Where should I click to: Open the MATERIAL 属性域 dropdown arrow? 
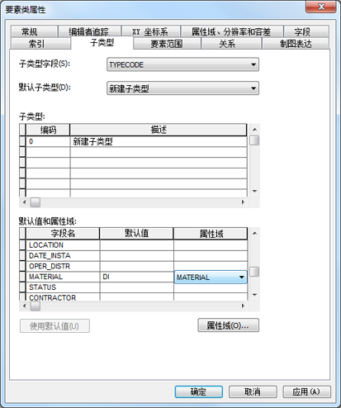(242, 277)
